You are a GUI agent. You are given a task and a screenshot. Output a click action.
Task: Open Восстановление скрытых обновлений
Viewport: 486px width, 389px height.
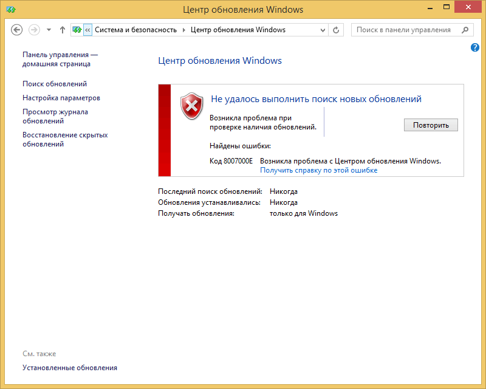pos(65,140)
